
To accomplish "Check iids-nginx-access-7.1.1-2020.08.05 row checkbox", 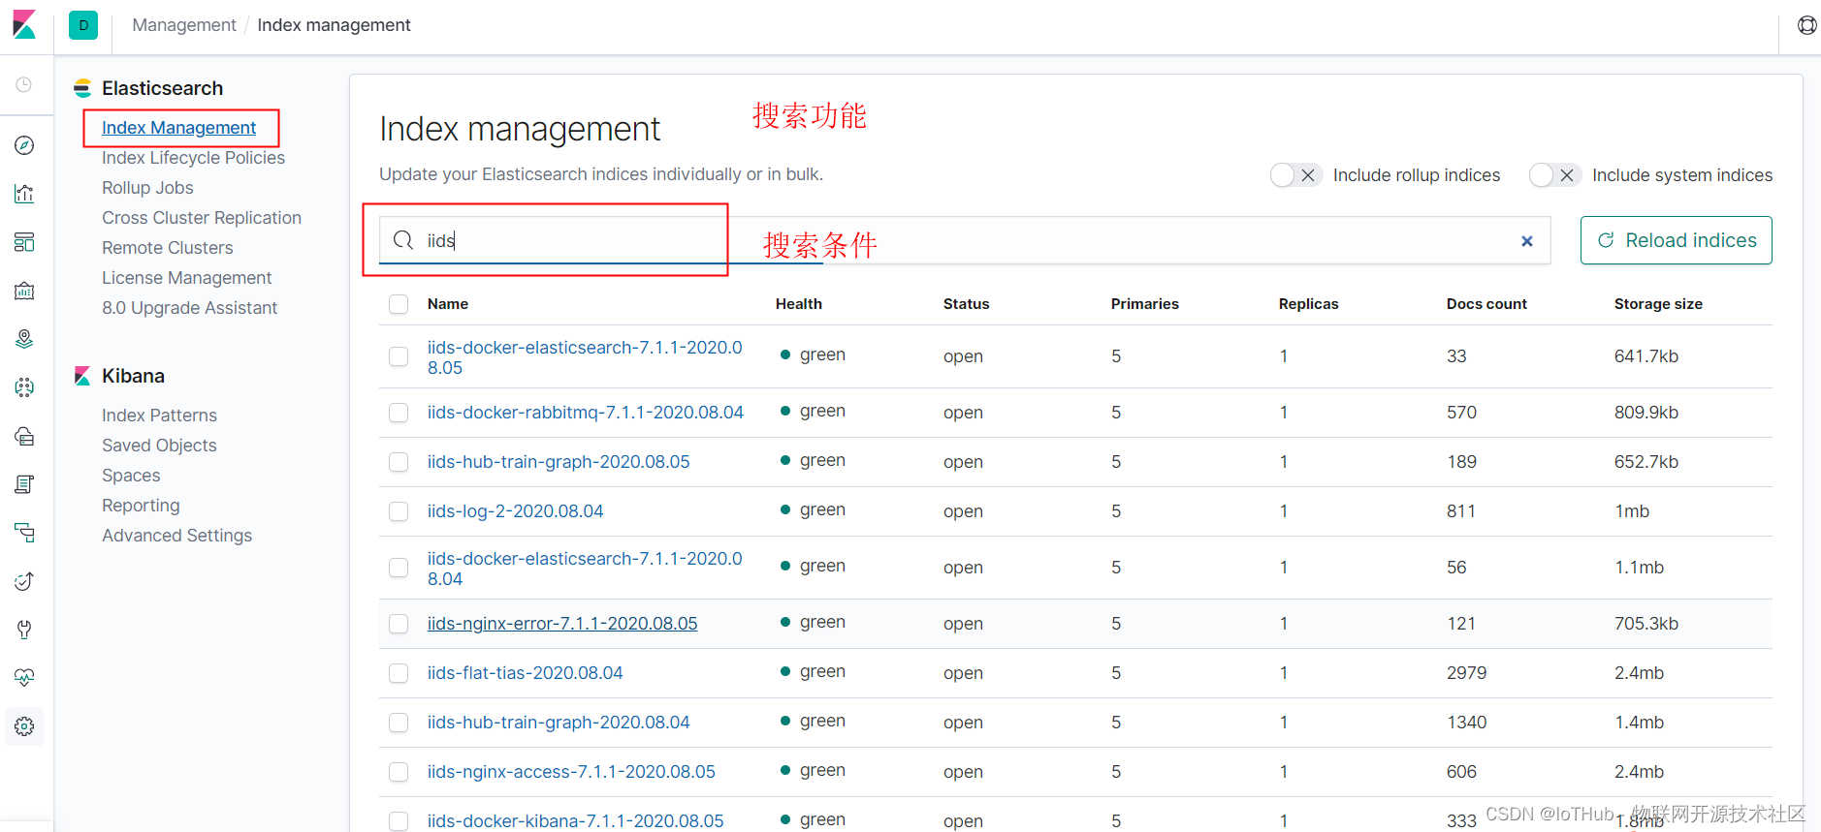I will tap(399, 772).
